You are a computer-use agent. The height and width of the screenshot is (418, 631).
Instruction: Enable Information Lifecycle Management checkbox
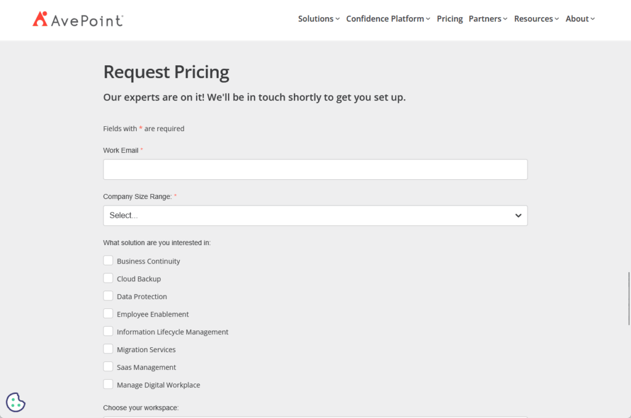[108, 331]
